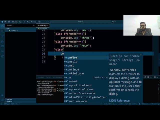Screen dimensions: 160x120
Task: Open the File menu
Action: coord(5,22)
